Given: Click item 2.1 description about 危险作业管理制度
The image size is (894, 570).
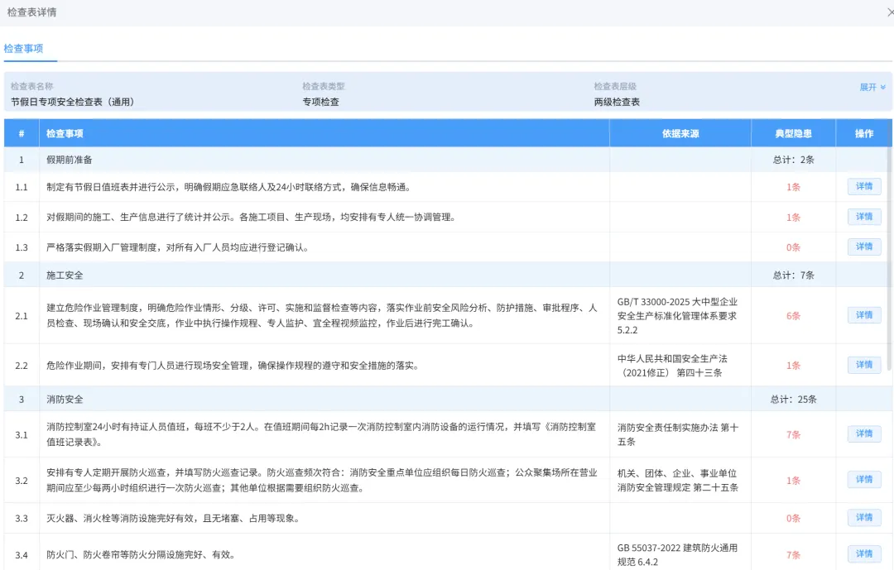Looking at the screenshot, I should click(321, 315).
